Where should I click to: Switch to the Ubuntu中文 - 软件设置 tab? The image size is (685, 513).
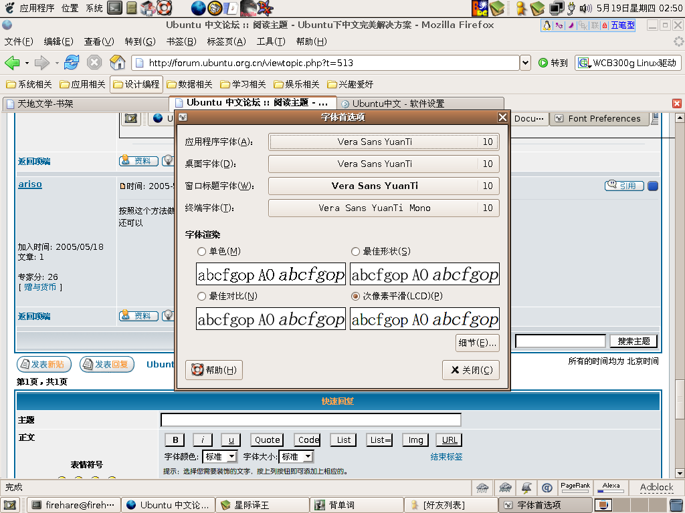click(x=420, y=104)
